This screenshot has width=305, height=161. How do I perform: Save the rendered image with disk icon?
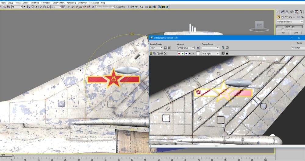point(151,53)
